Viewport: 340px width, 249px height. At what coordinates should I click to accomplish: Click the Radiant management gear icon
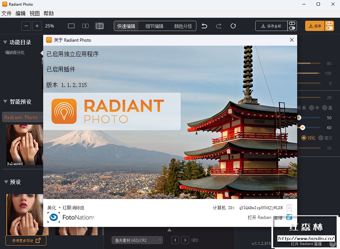[289, 217]
